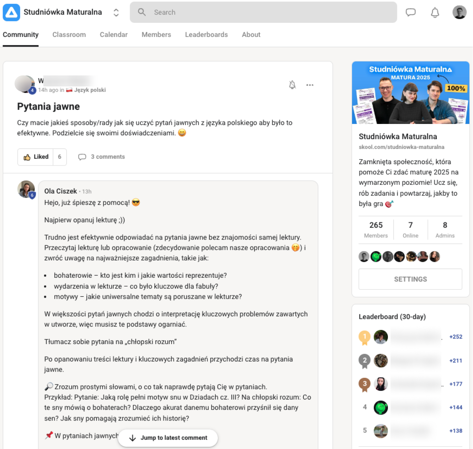The image size is (473, 449).
Task: Open skool.com/studniowka-maturalna link
Action: click(402, 147)
